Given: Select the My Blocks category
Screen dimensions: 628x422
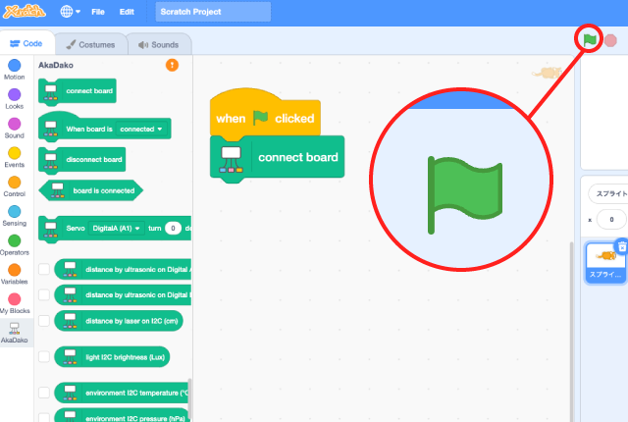Looking at the screenshot, I should tap(15, 303).
